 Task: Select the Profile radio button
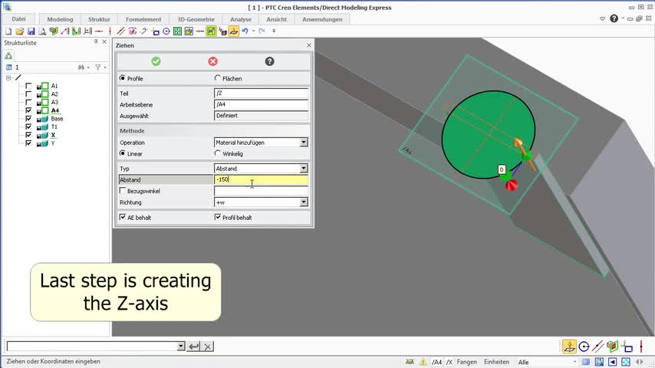click(123, 78)
